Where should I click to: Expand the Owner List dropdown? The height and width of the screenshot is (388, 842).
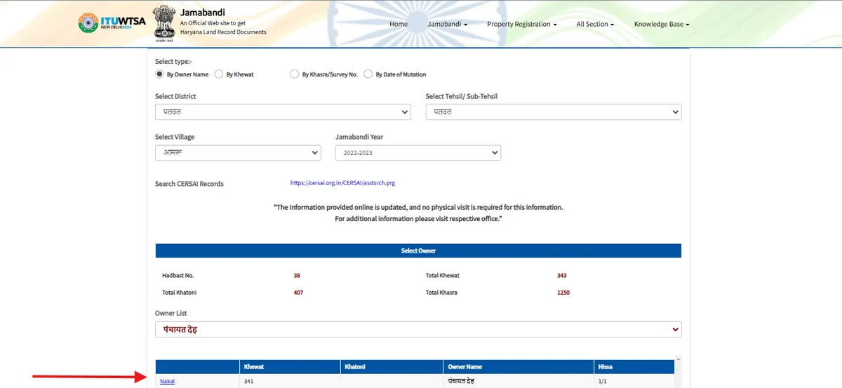point(417,329)
